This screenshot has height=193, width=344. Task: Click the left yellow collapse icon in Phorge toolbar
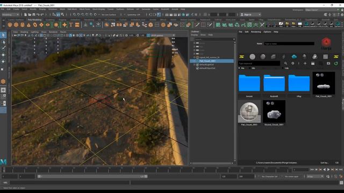pos(241,57)
